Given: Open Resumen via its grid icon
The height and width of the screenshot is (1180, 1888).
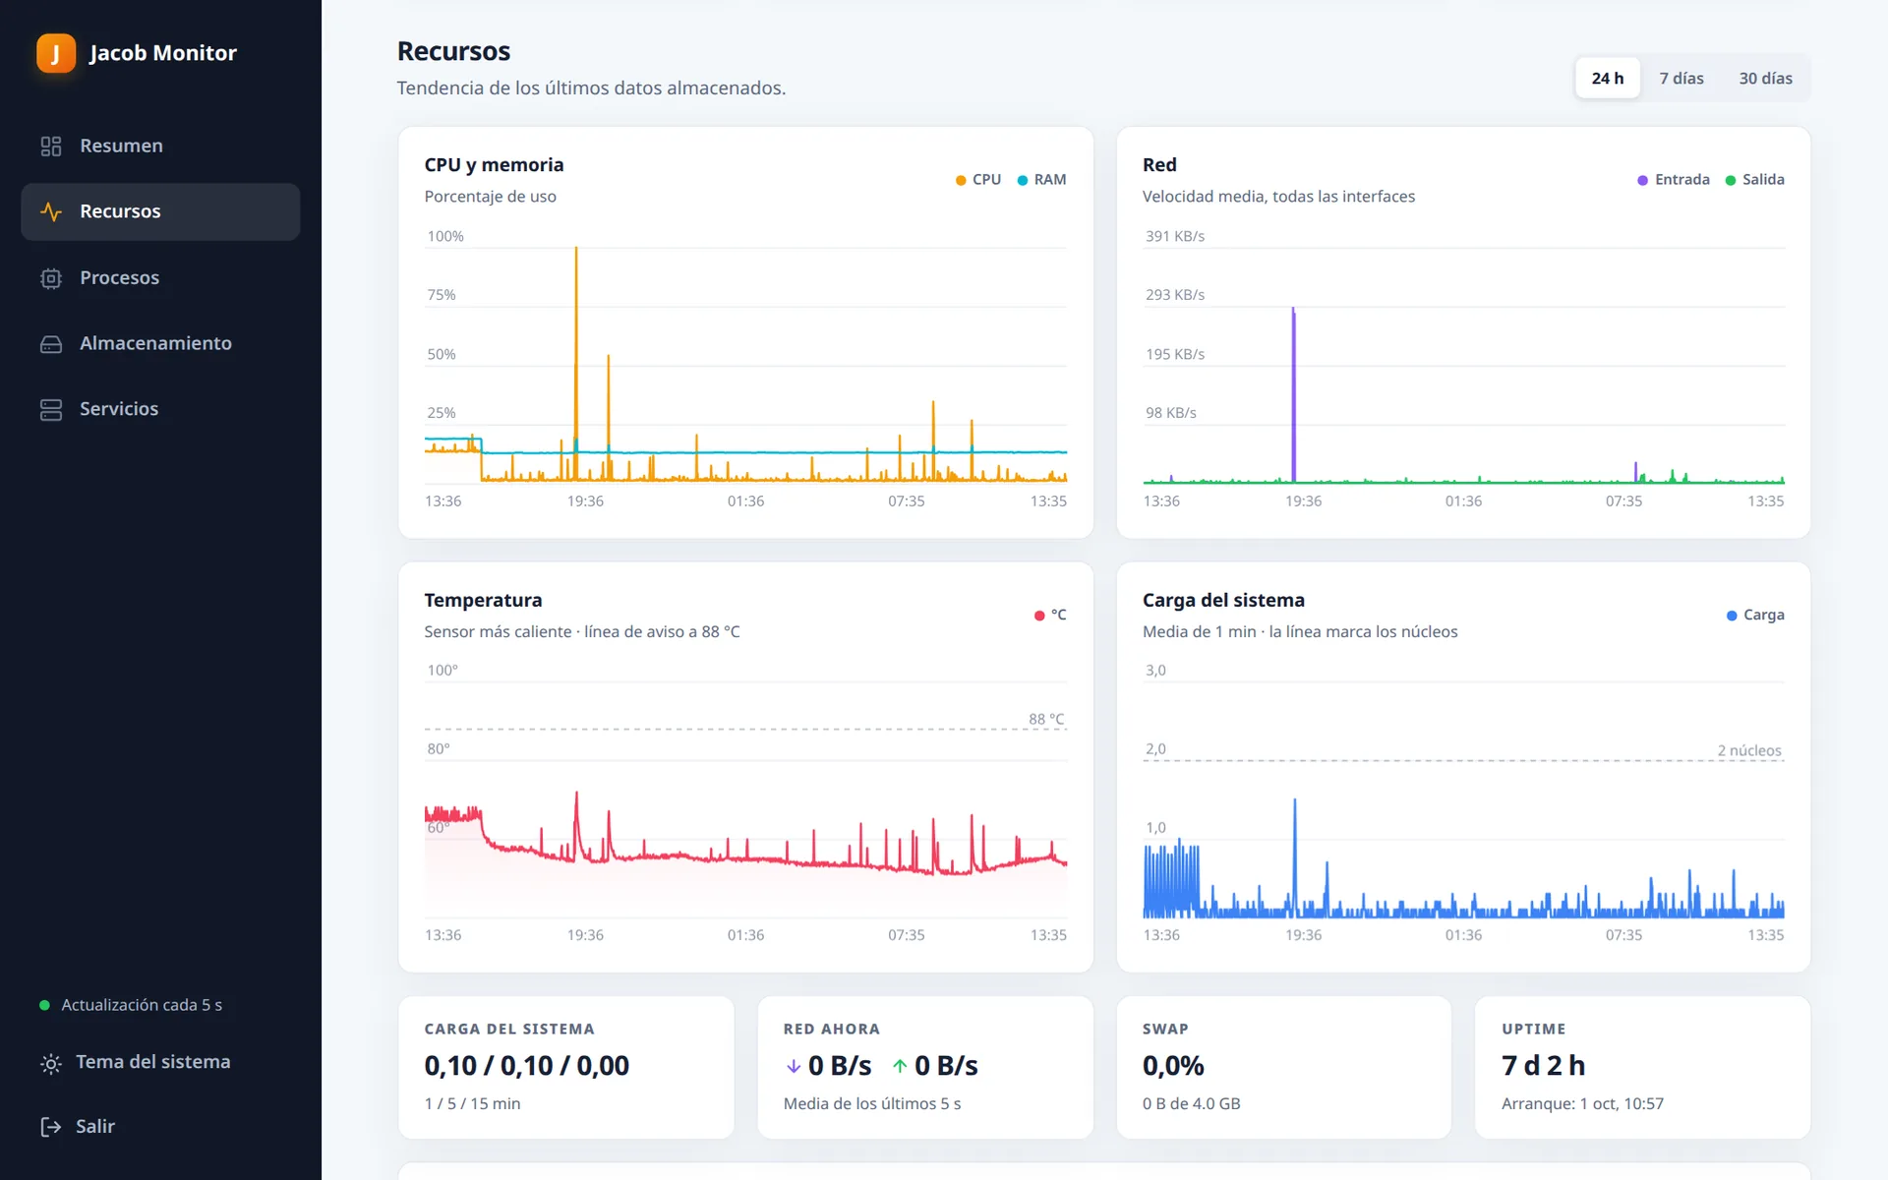Looking at the screenshot, I should 51,147.
